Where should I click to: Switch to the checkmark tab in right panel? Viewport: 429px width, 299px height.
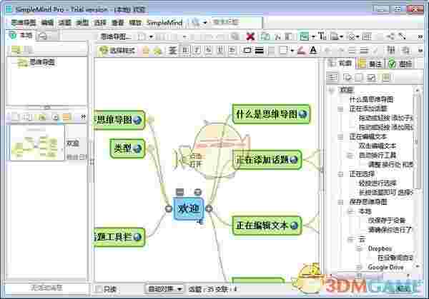tap(400, 64)
